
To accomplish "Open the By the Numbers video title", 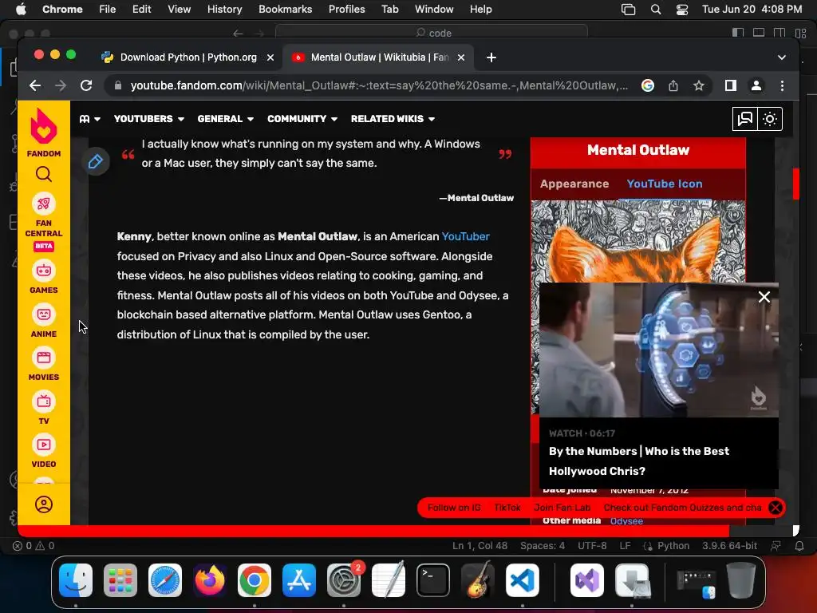I will [639, 461].
